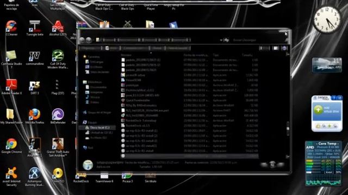Screen dimensions: 348x195
Task: Open the weather gadget showing 11°
Action: click(327, 64)
